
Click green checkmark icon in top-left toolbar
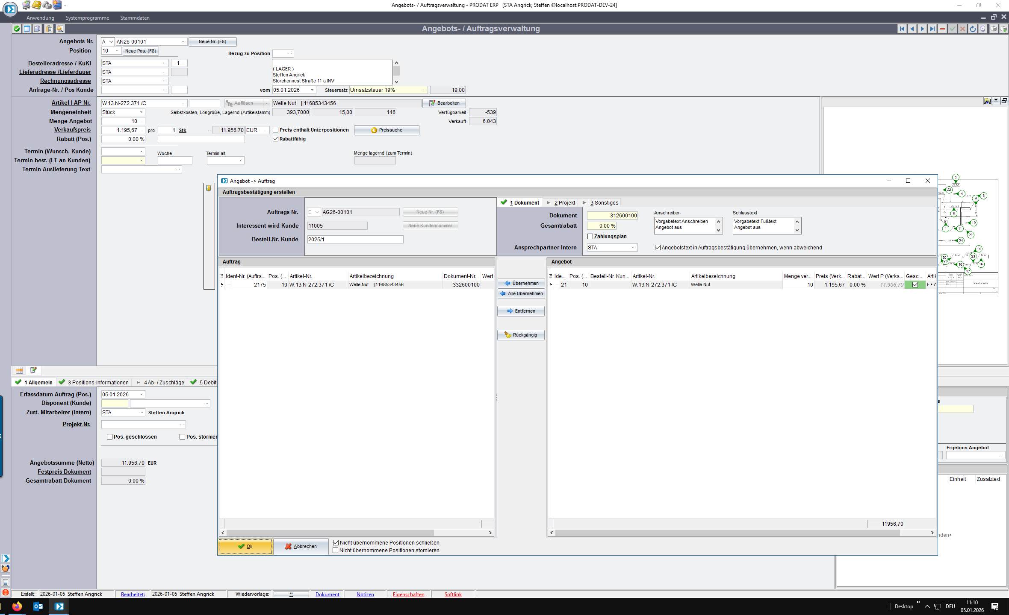(16, 29)
